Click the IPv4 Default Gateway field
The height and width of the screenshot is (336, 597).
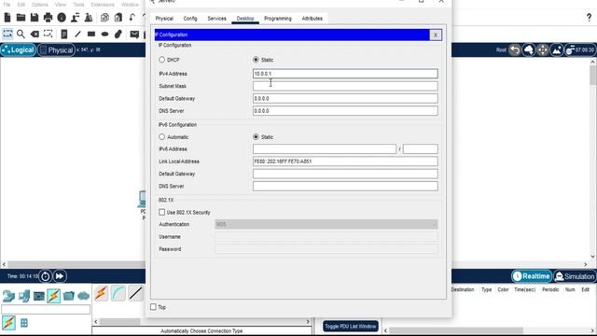[345, 98]
